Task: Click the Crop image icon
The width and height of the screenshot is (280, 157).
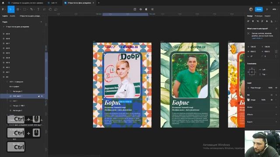Action: [152, 9]
